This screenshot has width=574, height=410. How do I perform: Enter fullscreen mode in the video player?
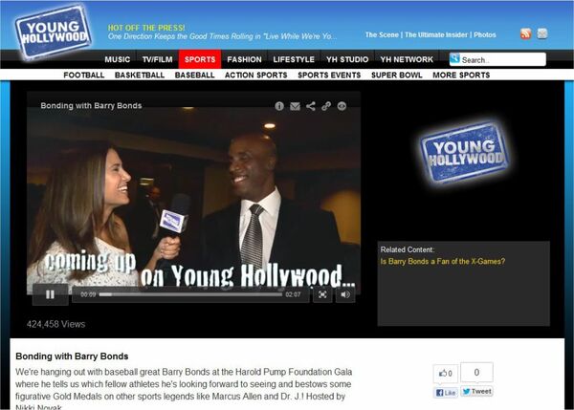[x=322, y=294]
